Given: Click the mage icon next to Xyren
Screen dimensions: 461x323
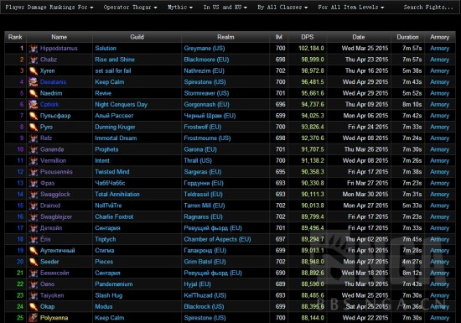Looking at the screenshot, I should pyautogui.click(x=34, y=71).
